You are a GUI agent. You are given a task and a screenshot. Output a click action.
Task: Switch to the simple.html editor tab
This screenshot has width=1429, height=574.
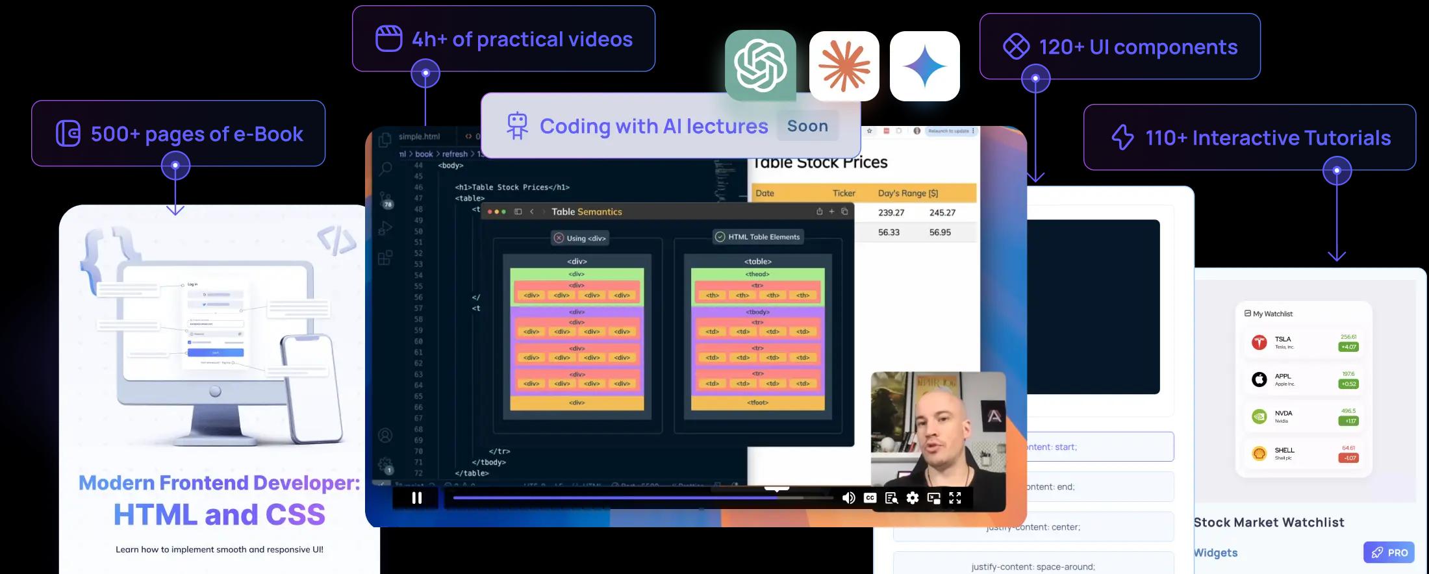click(x=419, y=136)
